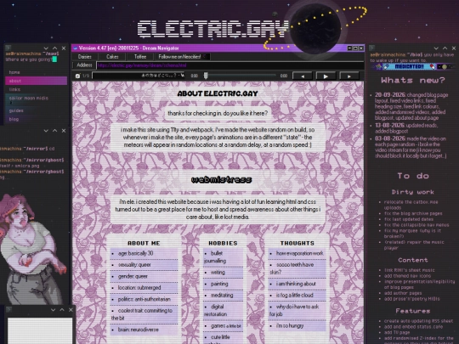
Task: Click the dark badge right of MEDICATED banner
Action: click(446, 67)
